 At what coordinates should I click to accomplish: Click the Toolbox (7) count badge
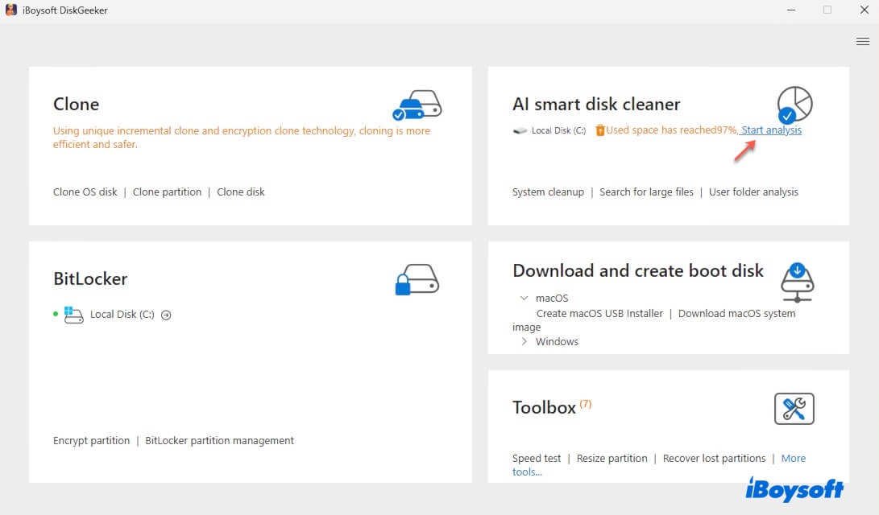coord(585,404)
